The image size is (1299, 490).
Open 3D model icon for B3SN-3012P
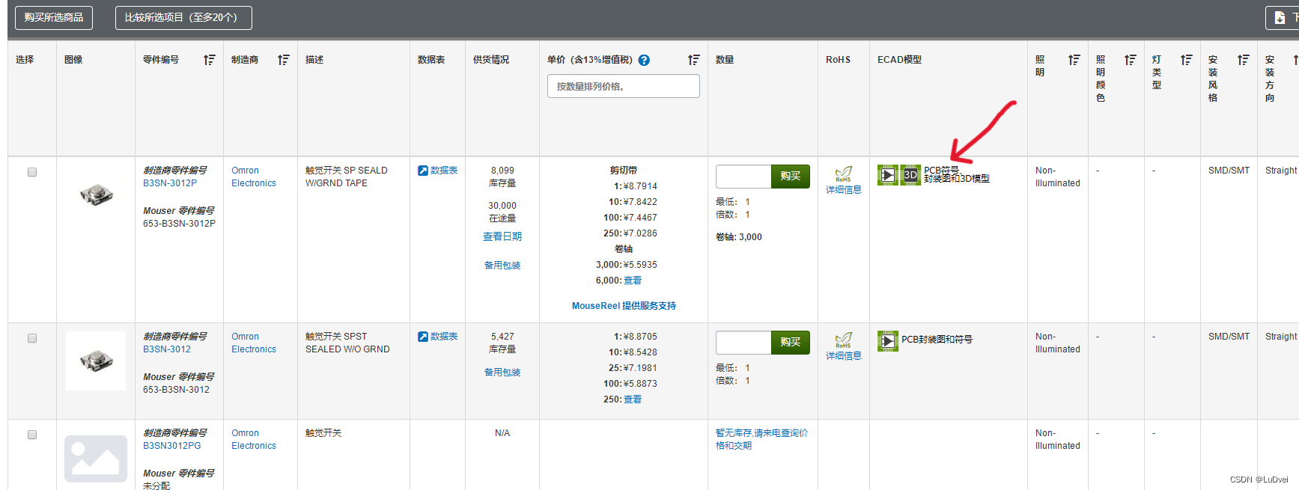pyautogui.click(x=910, y=175)
